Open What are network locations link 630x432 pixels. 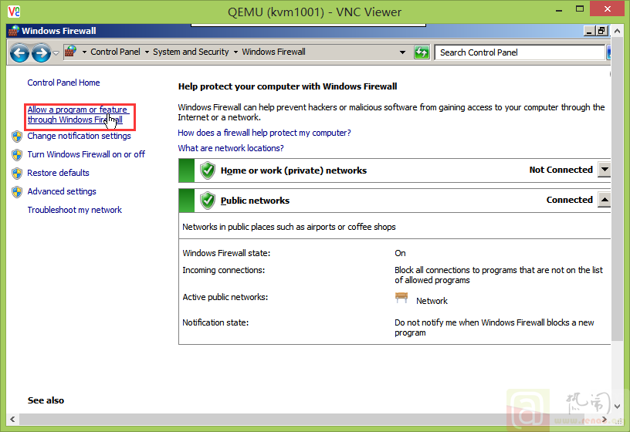(x=231, y=148)
